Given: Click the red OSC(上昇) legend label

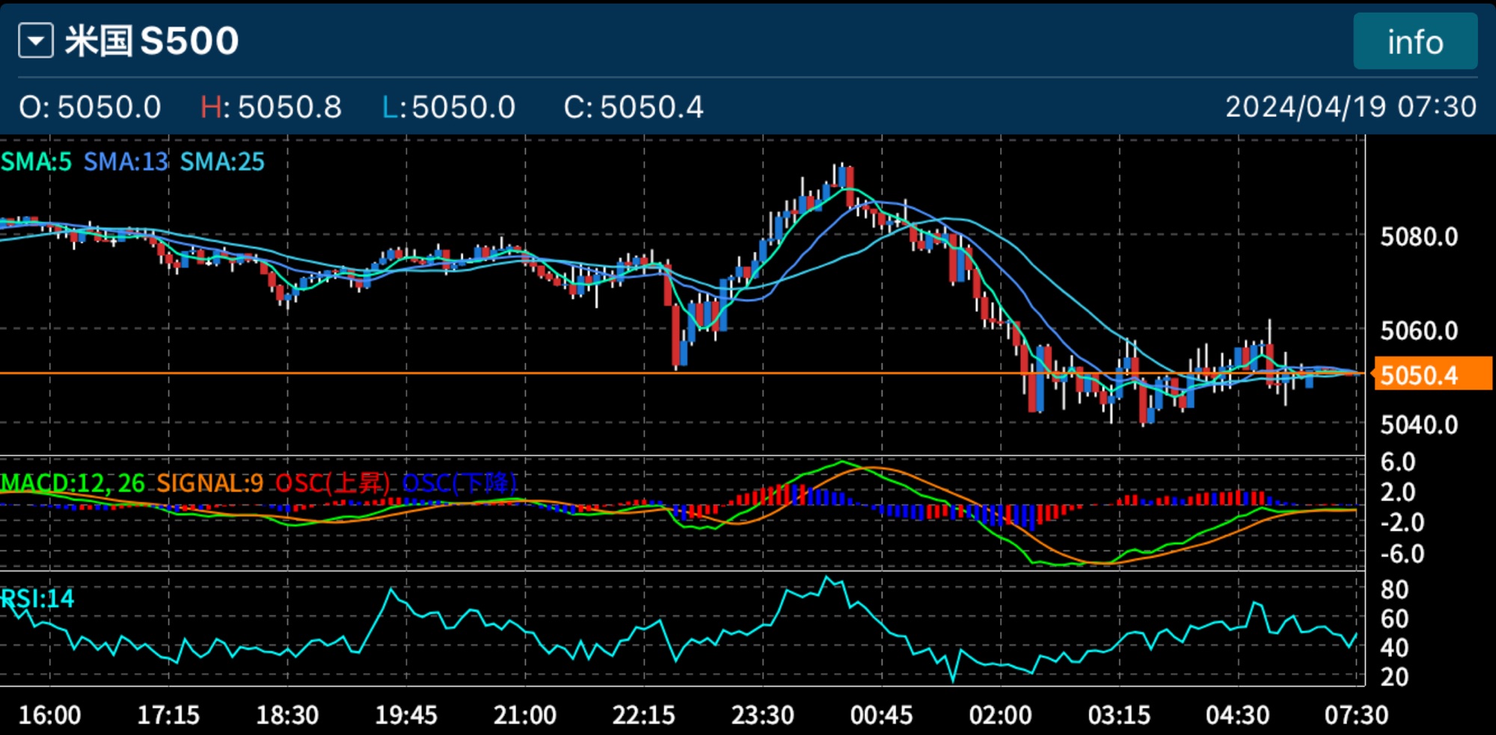Looking at the screenshot, I should pos(332,483).
